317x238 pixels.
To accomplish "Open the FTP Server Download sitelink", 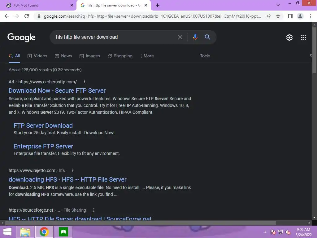I will [x=43, y=126].
